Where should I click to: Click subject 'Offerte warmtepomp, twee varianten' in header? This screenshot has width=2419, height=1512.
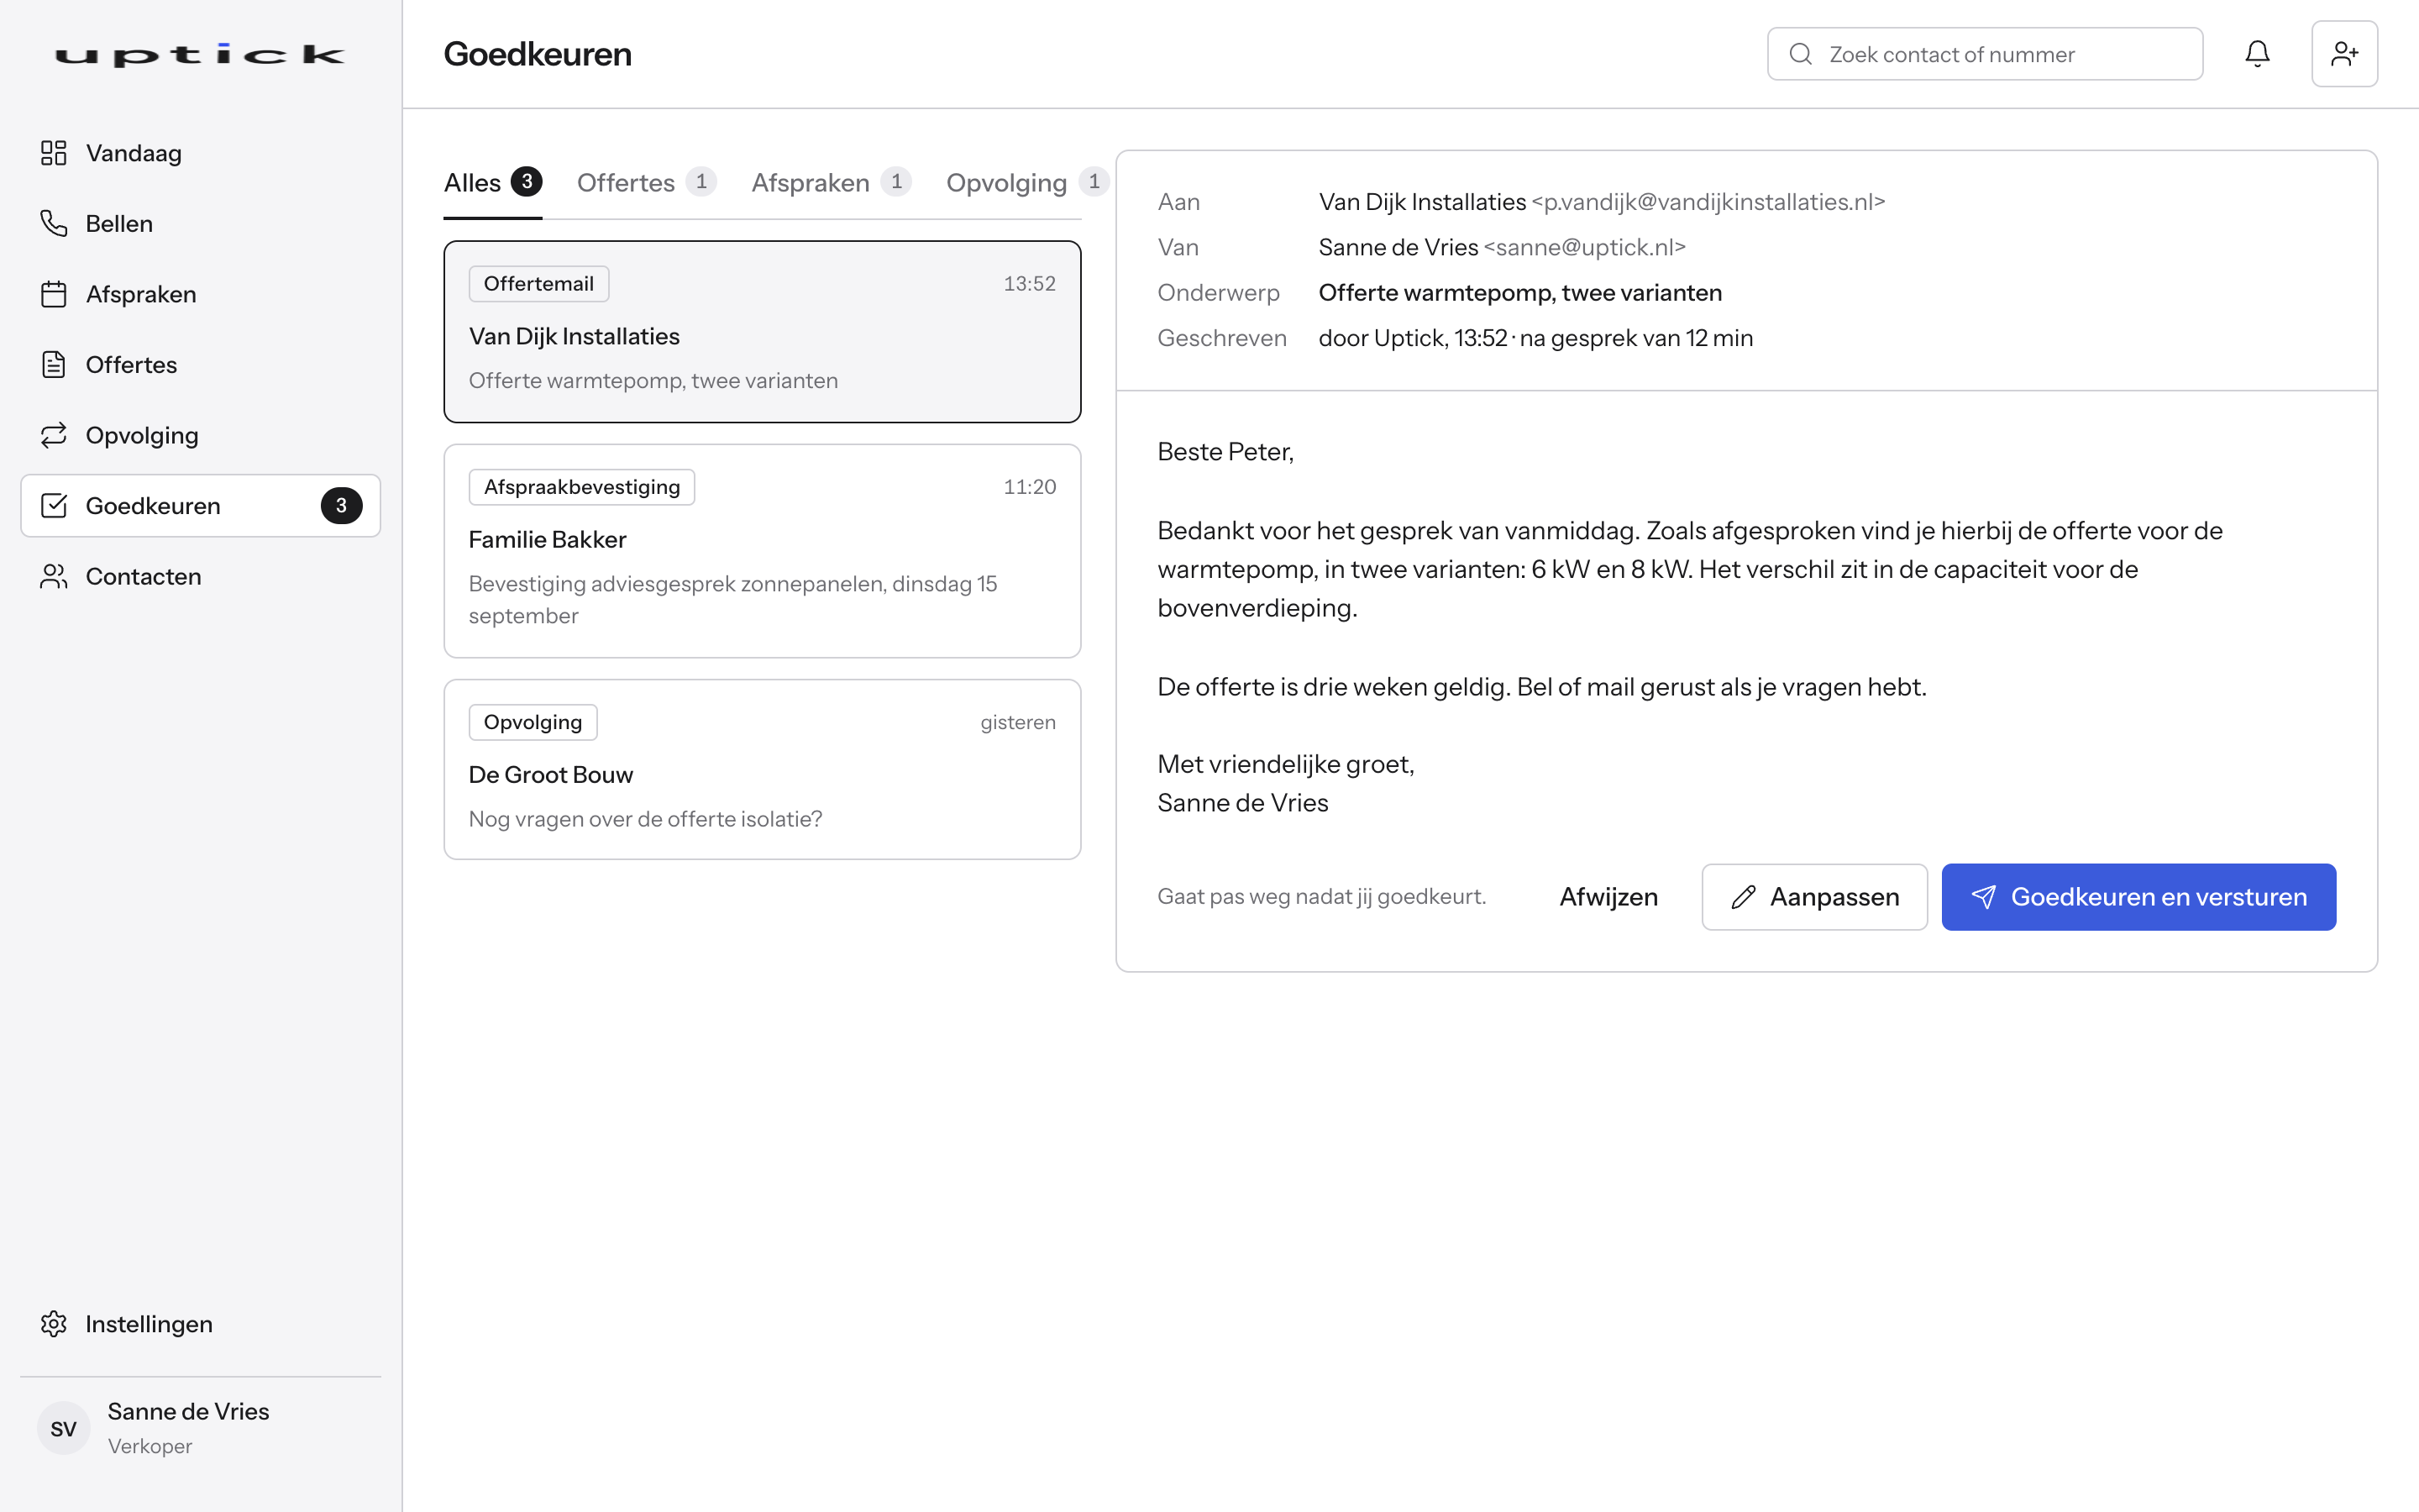(x=1520, y=293)
